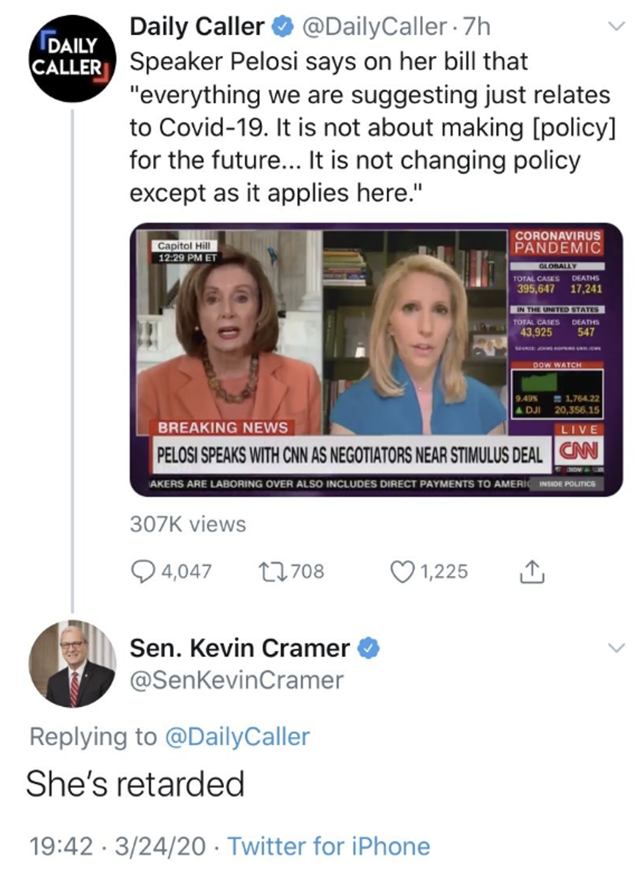Play the CNN Pelosi interview video
Screen dimensions: 639x872
pos(376,359)
